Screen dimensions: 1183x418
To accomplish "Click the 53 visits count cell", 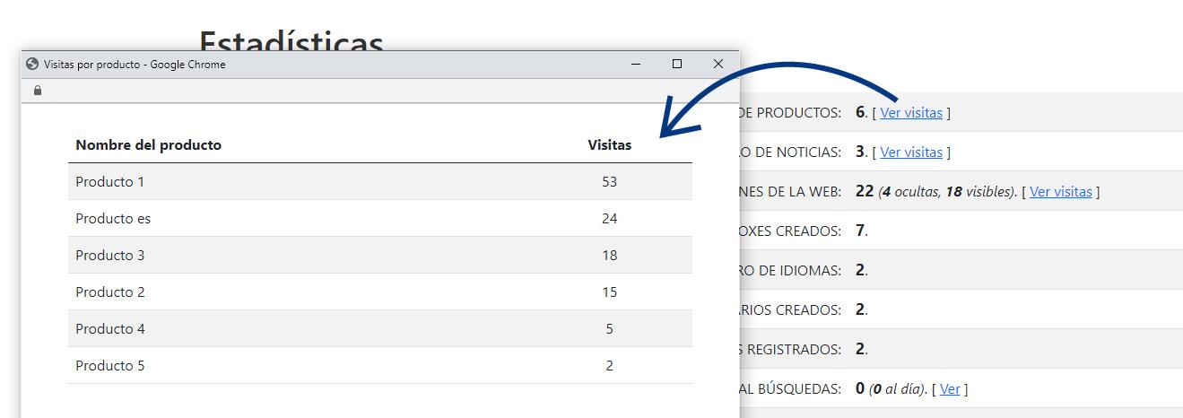I will pyautogui.click(x=609, y=182).
